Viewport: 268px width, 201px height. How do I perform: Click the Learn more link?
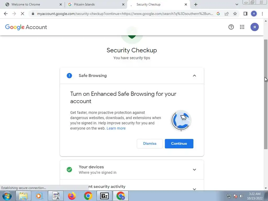[116, 128]
